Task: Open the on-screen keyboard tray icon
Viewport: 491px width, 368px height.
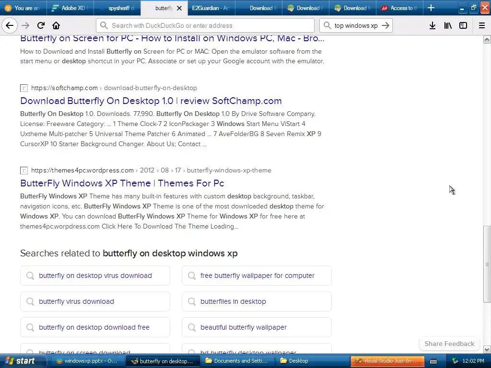Action: pos(433,361)
